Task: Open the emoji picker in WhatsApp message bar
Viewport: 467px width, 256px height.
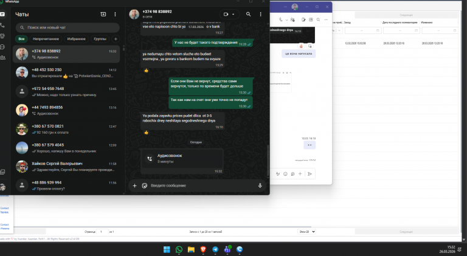Action: click(145, 185)
